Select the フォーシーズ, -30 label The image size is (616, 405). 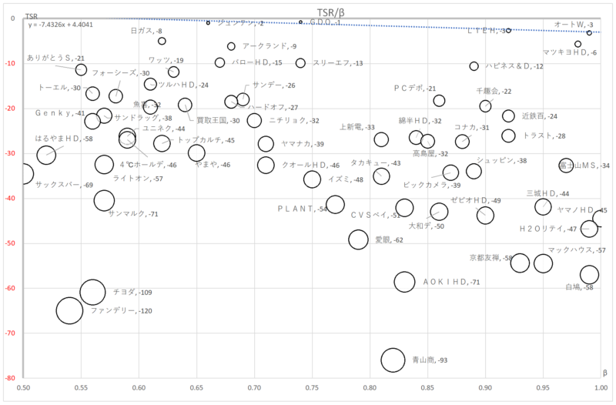tap(121, 73)
